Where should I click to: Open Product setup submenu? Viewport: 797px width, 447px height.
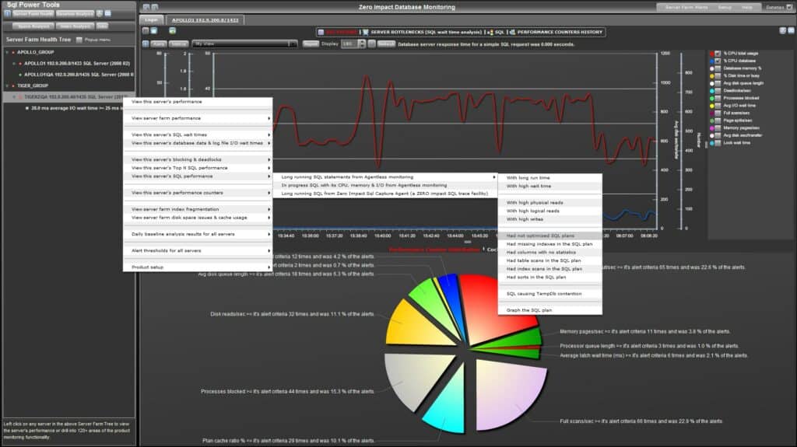coord(198,267)
